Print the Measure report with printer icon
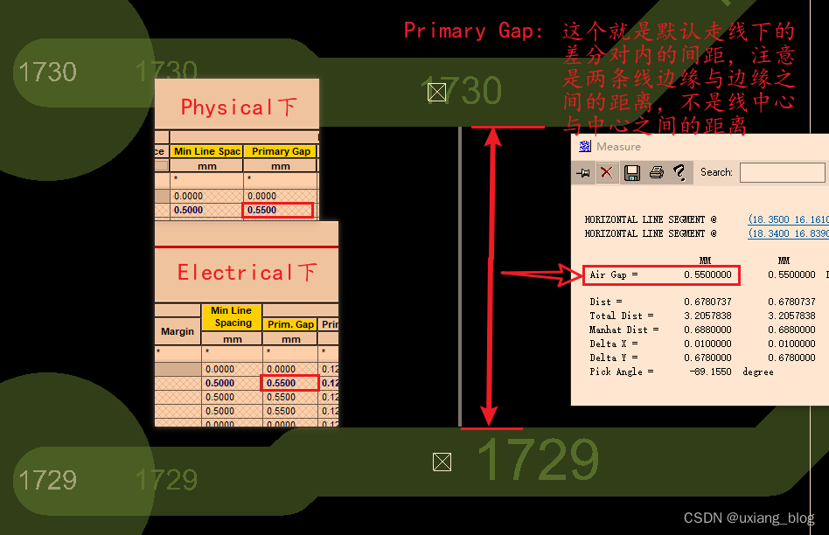 point(657,172)
